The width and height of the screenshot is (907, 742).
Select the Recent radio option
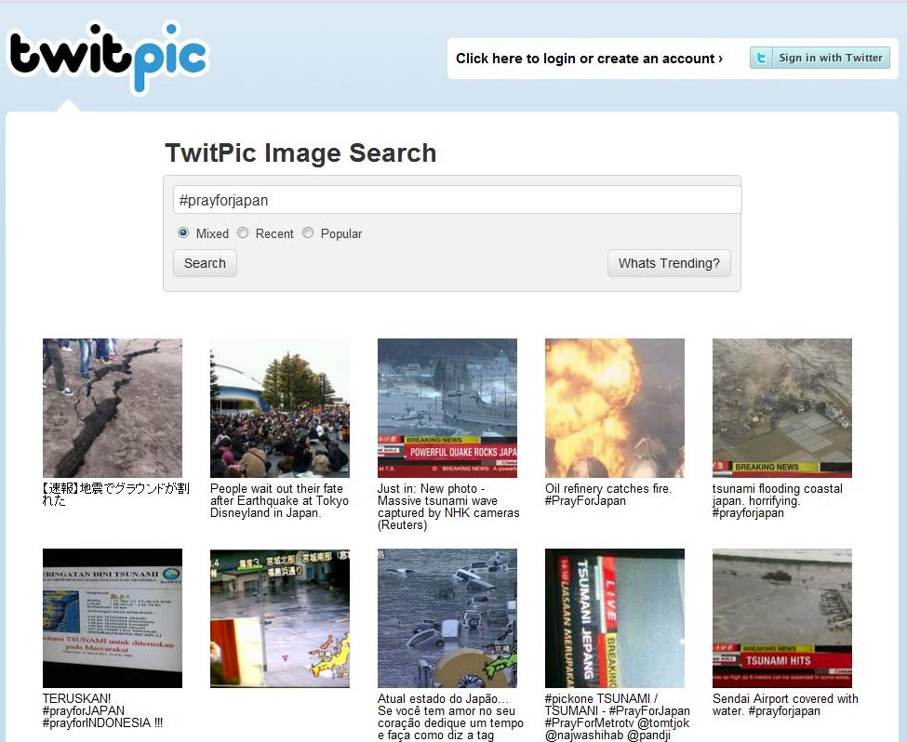(243, 233)
